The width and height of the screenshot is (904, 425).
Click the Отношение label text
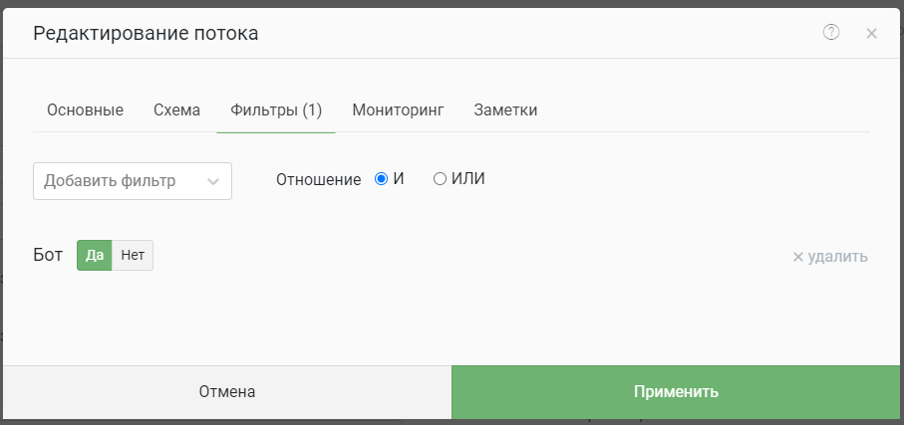318,180
